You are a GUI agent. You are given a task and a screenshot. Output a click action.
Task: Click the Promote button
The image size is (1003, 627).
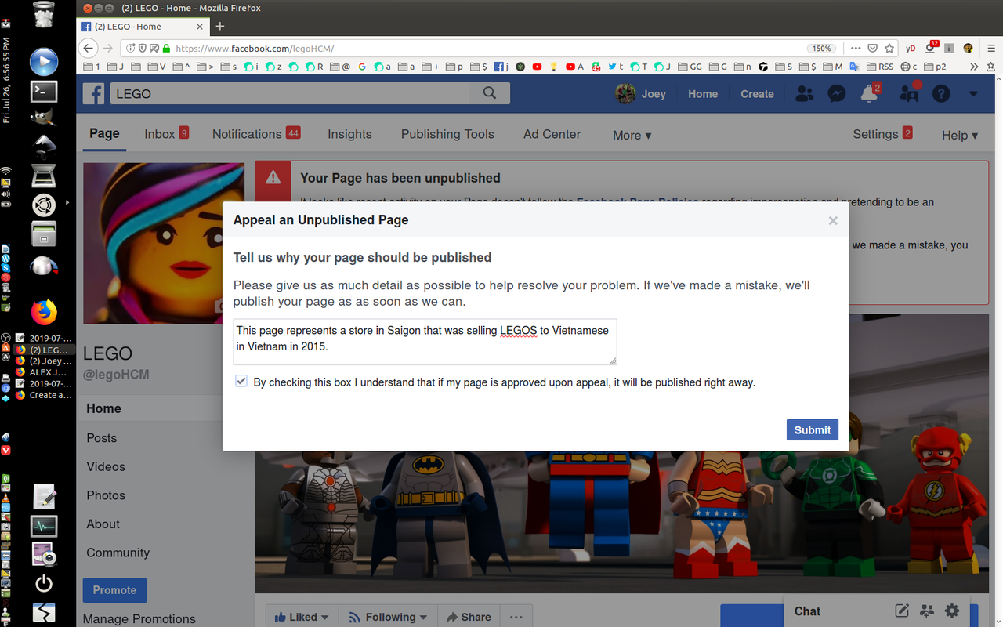(114, 590)
